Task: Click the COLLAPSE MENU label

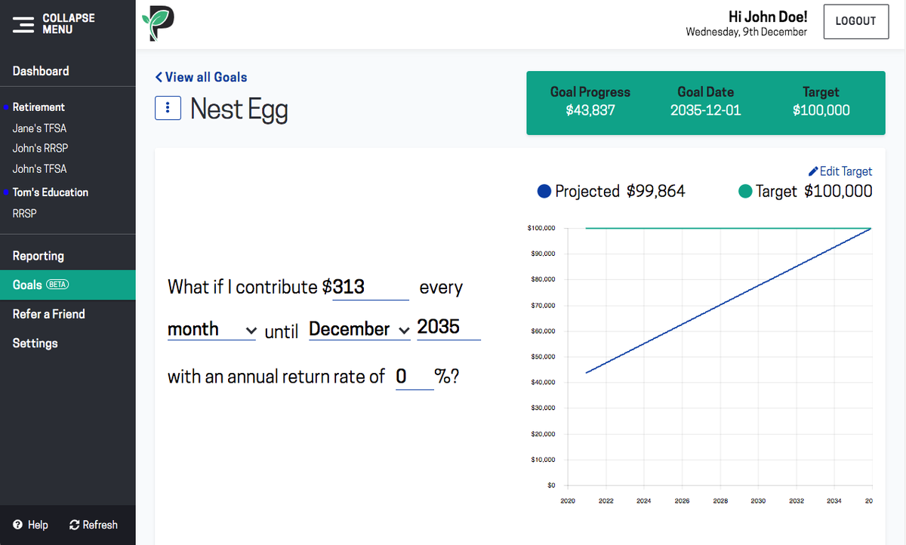Action: click(x=69, y=23)
